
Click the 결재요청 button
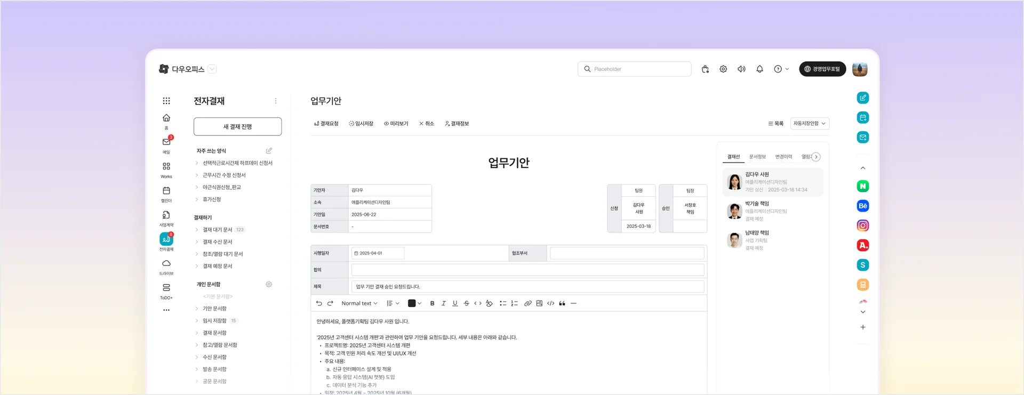pos(326,124)
